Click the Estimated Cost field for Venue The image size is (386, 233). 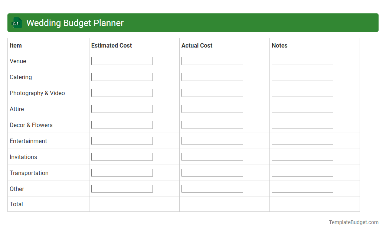point(122,61)
